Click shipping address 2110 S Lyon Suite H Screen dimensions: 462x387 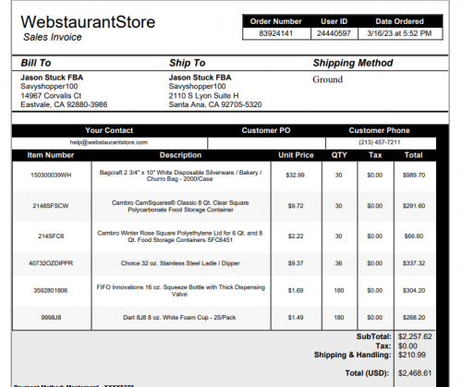(203, 96)
